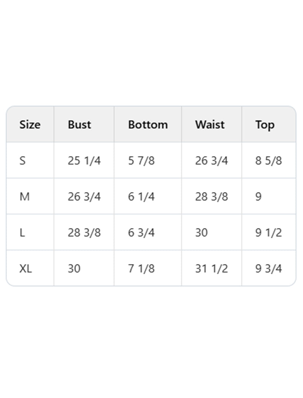Click the Bust column header
Screen dimensions: 303x398
80,125
